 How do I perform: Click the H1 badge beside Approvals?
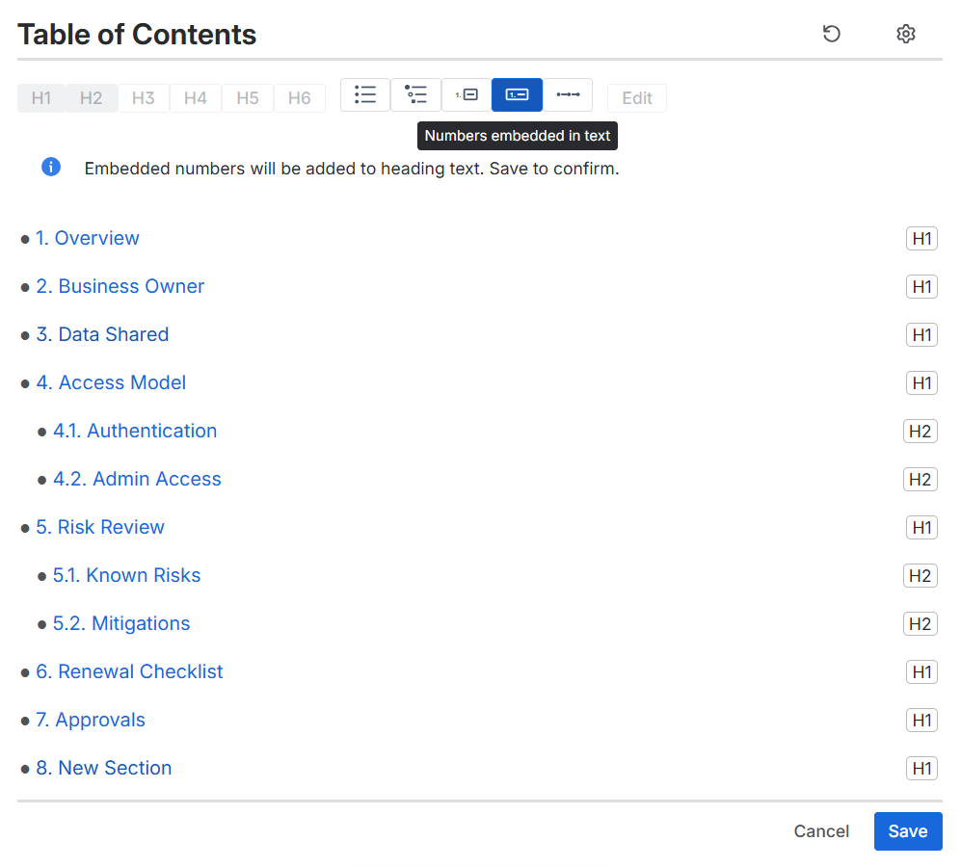(x=921, y=720)
